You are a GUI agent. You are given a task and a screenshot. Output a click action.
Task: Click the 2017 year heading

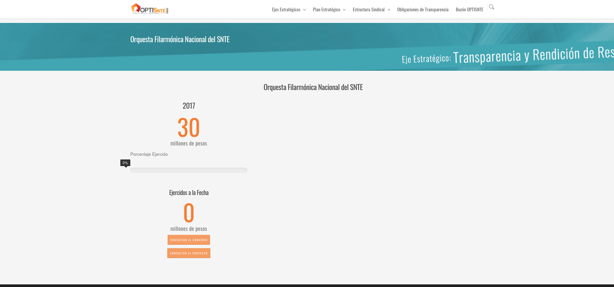[x=188, y=106]
